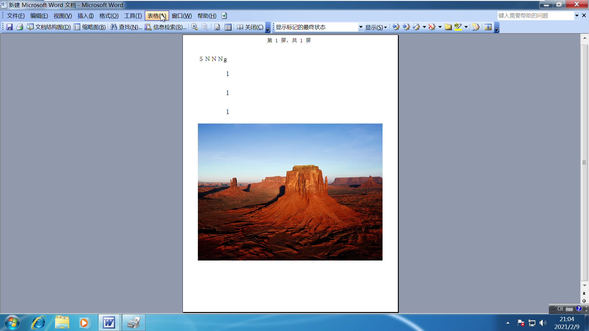
Task: Toggle the Document Map (文档结构图) pane
Action: [x=49, y=27]
